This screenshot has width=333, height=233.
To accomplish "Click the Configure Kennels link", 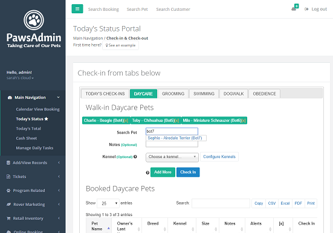I will (x=219, y=156).
